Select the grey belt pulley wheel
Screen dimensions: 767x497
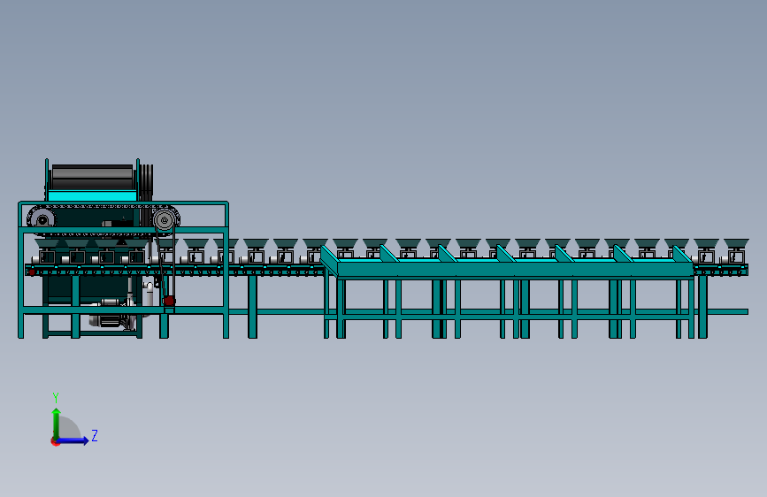[x=165, y=220]
